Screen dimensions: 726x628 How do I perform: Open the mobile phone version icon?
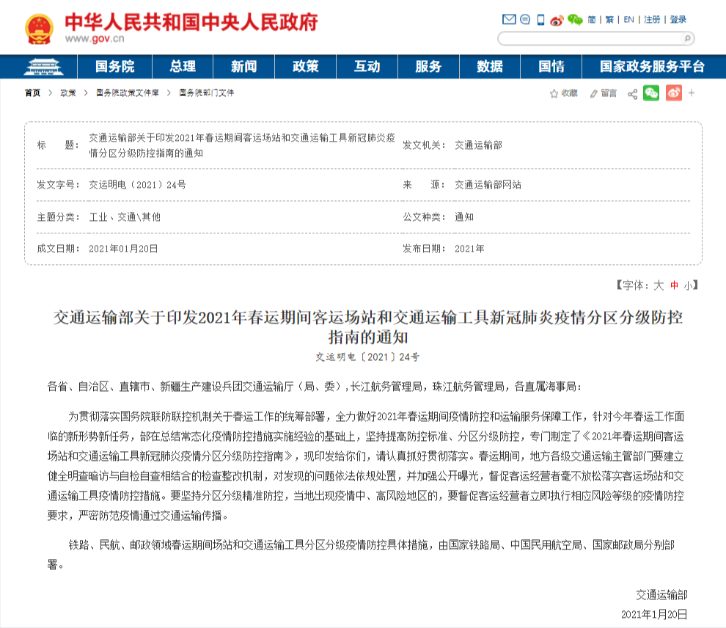point(540,20)
